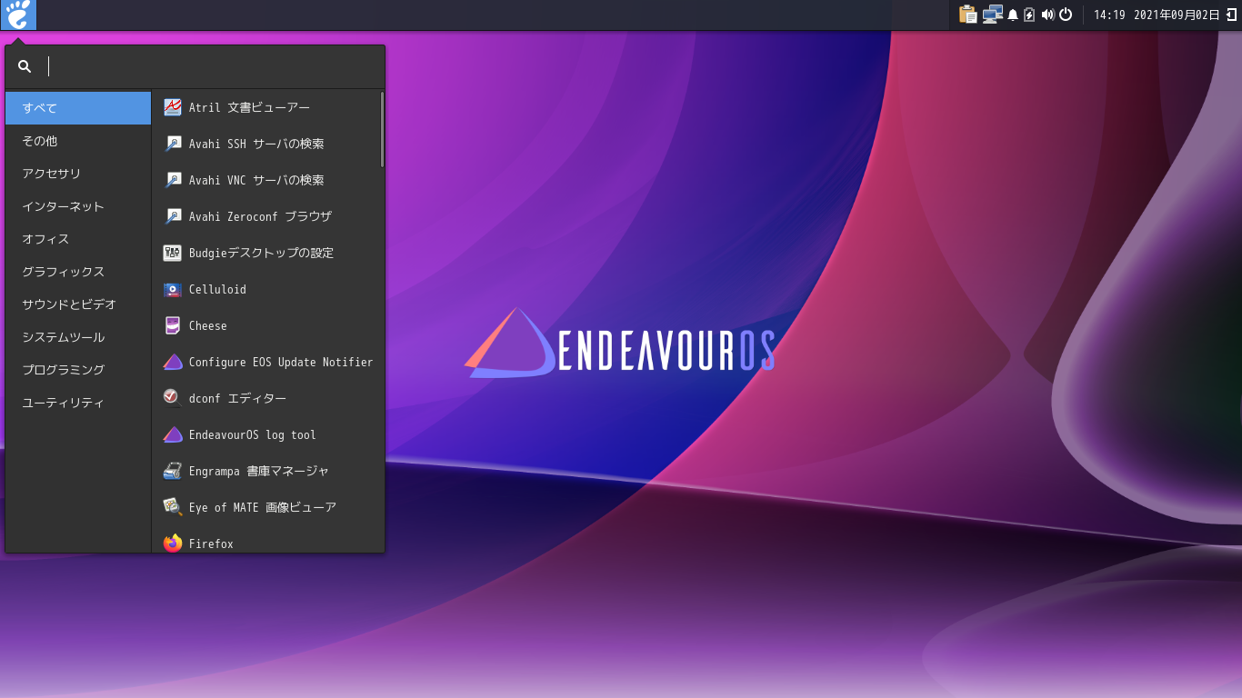The image size is (1242, 698).
Task: Click the Firefox icon
Action: (173, 543)
